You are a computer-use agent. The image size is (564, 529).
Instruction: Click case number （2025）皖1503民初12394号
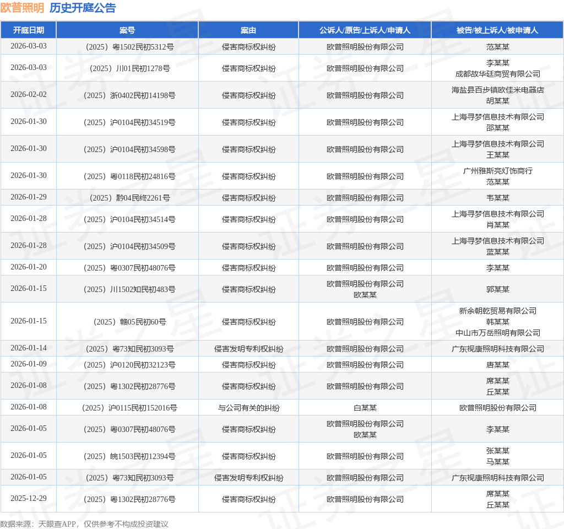[130, 456]
